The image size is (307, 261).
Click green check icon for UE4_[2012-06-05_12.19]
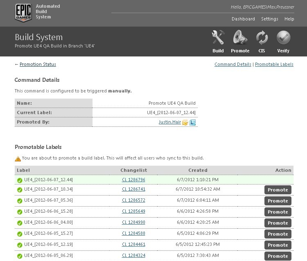20,245
